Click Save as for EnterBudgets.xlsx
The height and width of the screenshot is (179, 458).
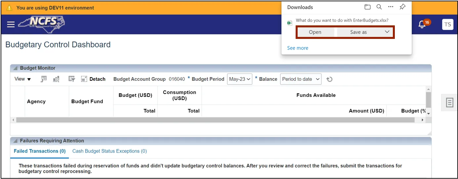pos(358,32)
